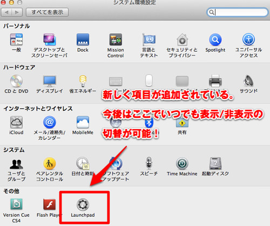Open CD と DVD preferences
This screenshot has height=226, width=270.
pos(16,81)
